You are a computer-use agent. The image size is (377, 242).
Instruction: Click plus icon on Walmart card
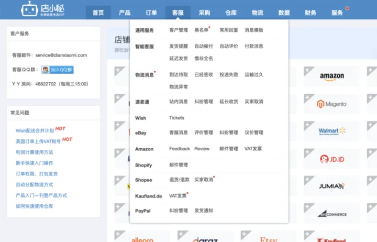pyautogui.click(x=307, y=125)
